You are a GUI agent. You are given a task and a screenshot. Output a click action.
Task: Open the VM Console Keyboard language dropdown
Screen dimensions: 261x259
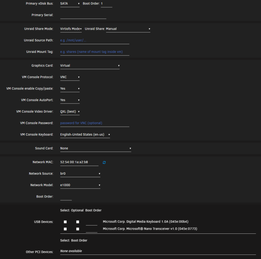pos(85,135)
